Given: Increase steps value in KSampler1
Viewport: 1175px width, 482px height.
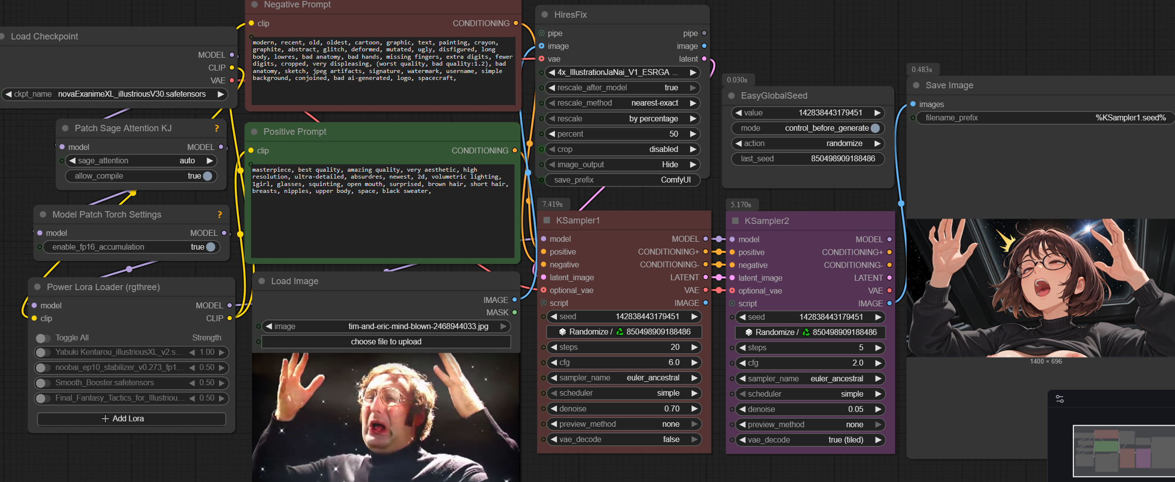Looking at the screenshot, I should (695, 347).
